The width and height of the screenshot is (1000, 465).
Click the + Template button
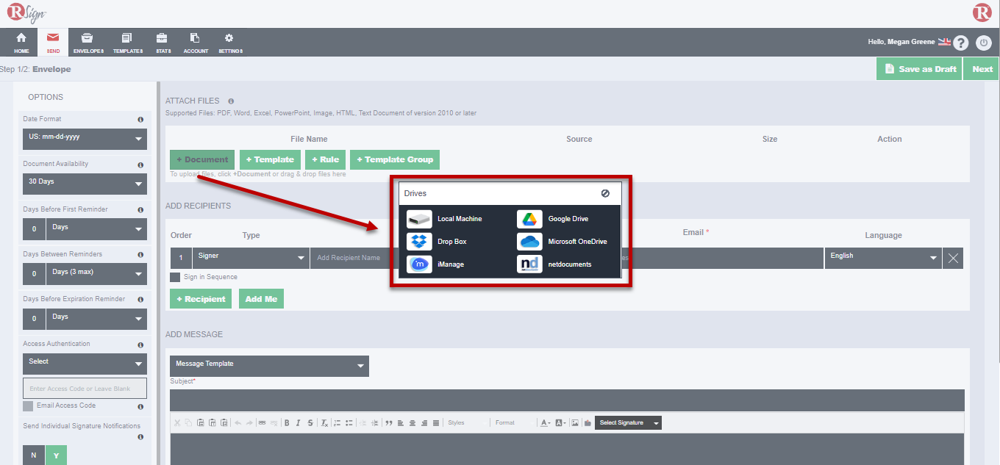pos(270,159)
